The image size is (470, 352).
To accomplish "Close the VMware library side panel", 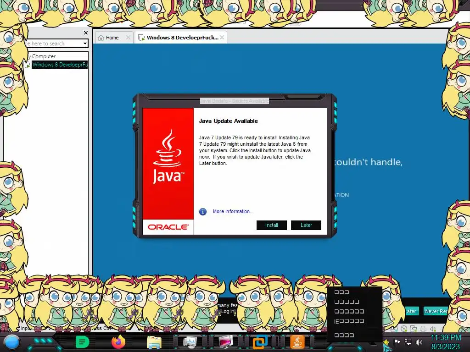I will click(86, 33).
